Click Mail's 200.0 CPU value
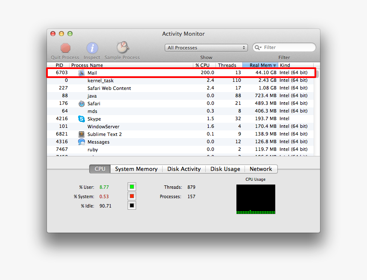This screenshot has width=367, height=280. [207, 72]
